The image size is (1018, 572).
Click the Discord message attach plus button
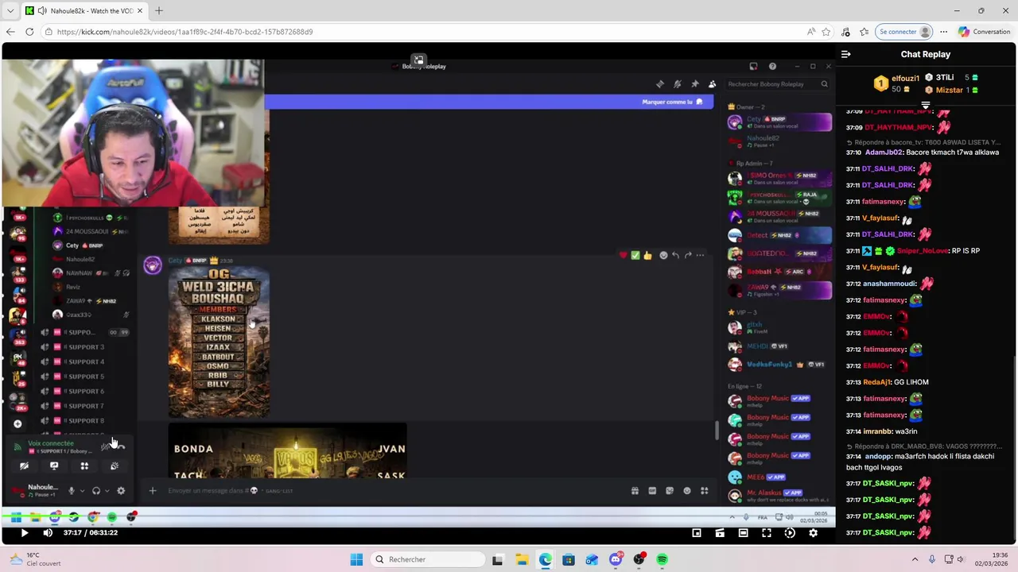click(x=153, y=490)
